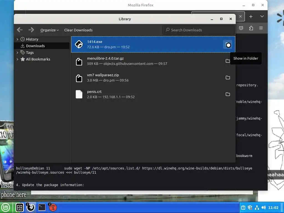Click the shield tray icon
The height and width of the screenshot is (213, 284).
250,207
